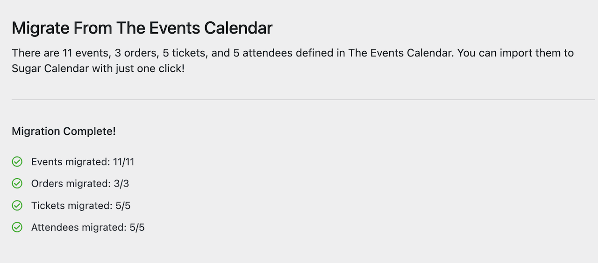Click the 5/5 count for attendees
Image resolution: width=598 pixels, height=263 pixels.
point(137,228)
